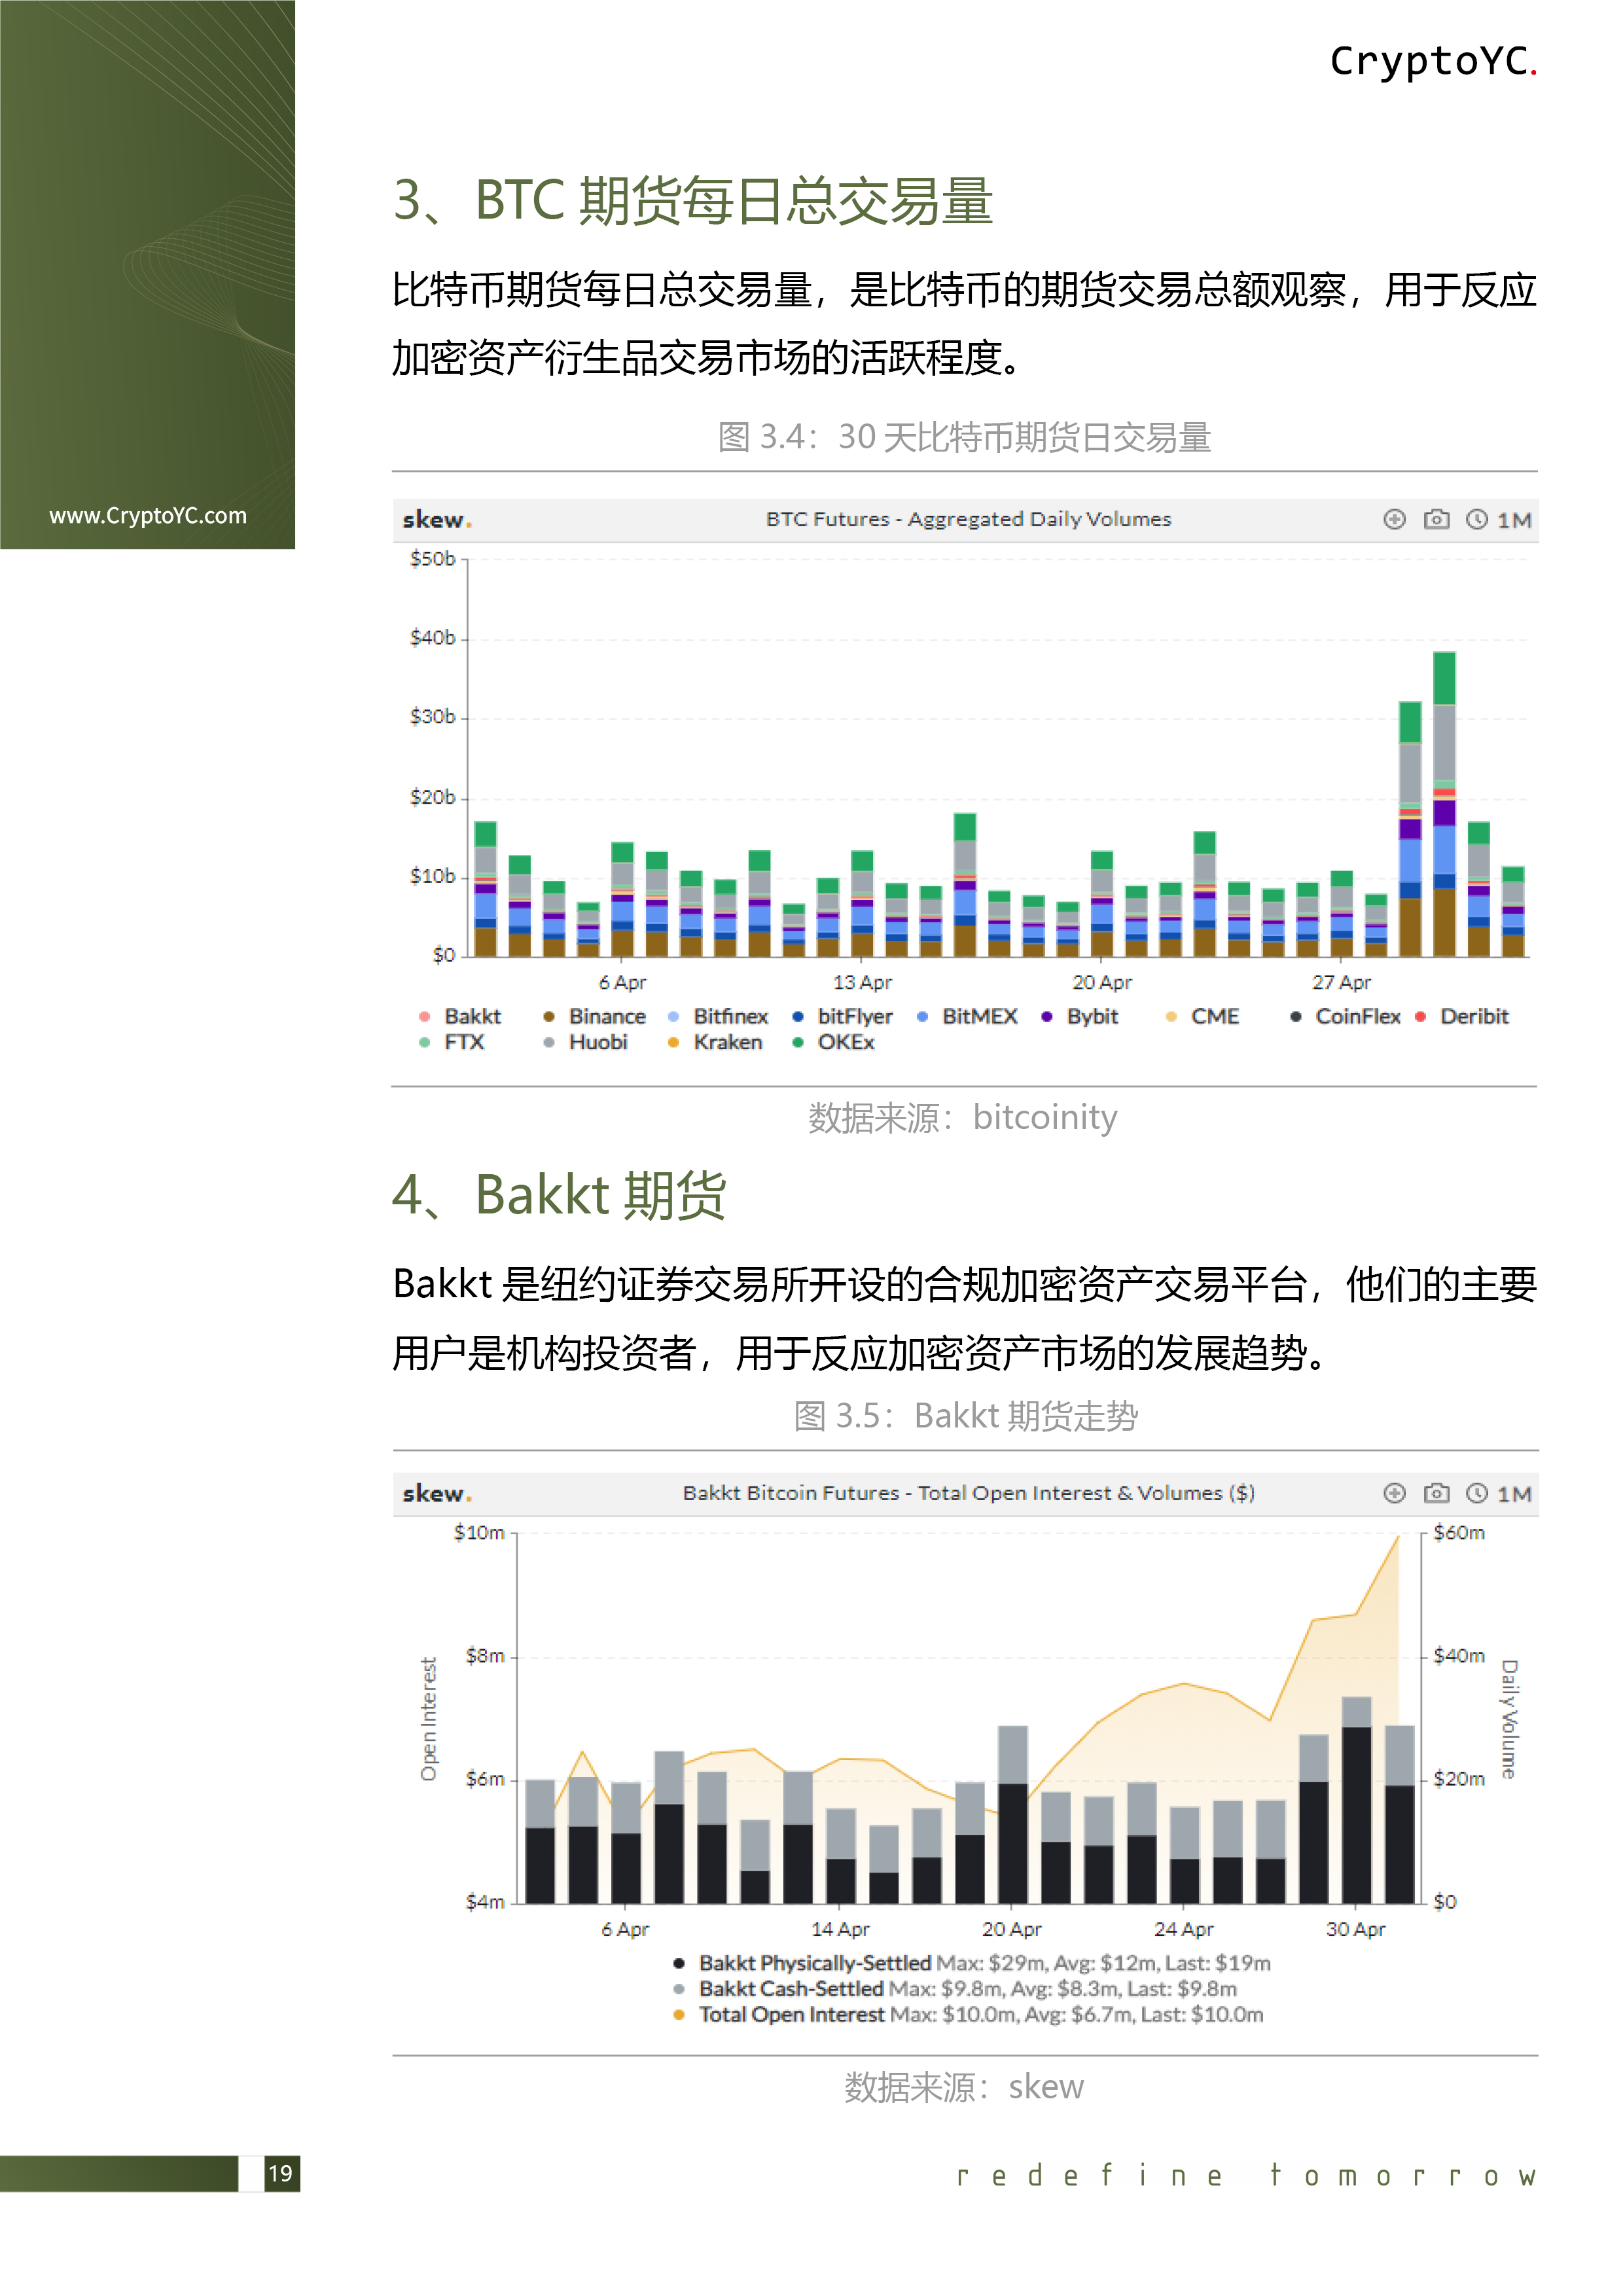
Task: Click the $50b axis label
Action: 432,558
